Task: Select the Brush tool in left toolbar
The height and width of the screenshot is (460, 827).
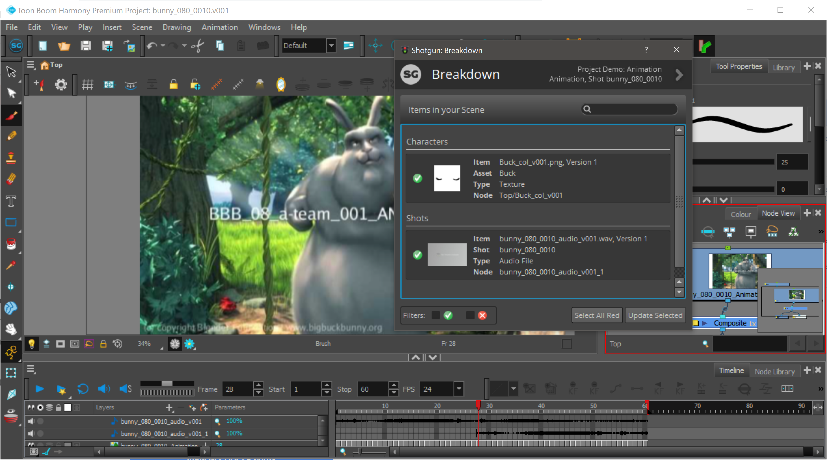Action: pyautogui.click(x=11, y=116)
